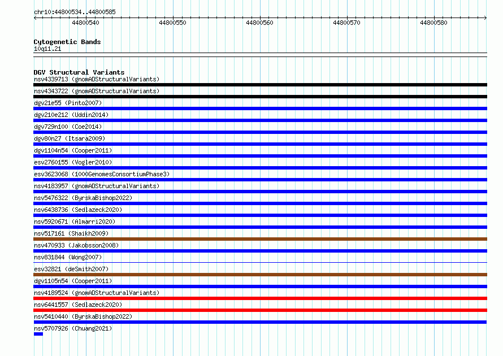Click the black bar under nsv4339713
This screenshot has height=356, width=503.
260,85
